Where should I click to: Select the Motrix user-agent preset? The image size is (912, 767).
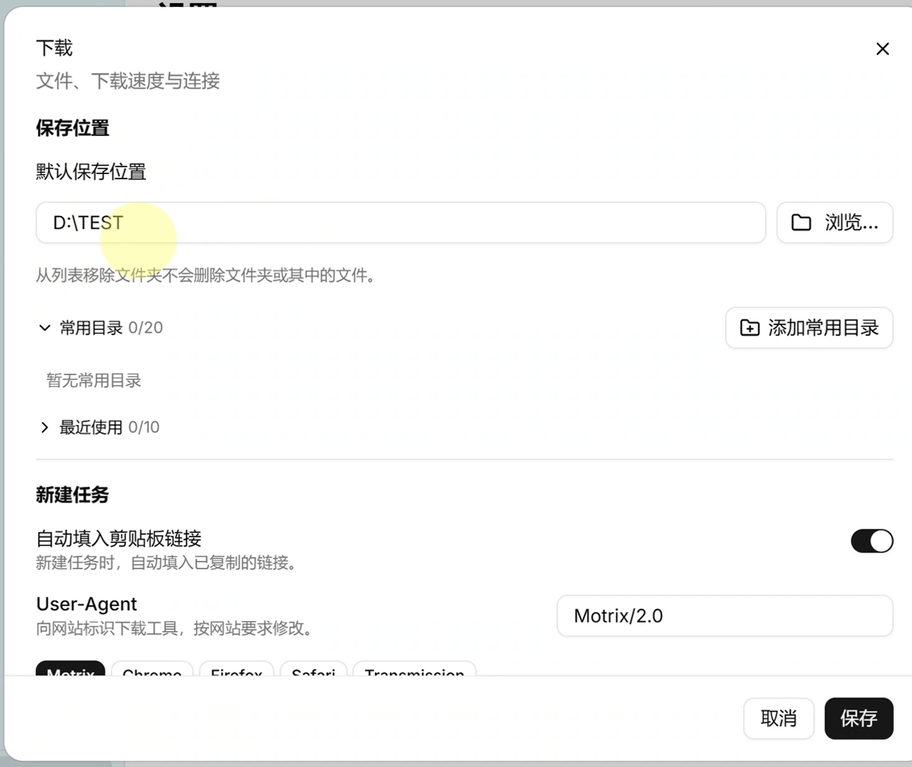click(71, 669)
